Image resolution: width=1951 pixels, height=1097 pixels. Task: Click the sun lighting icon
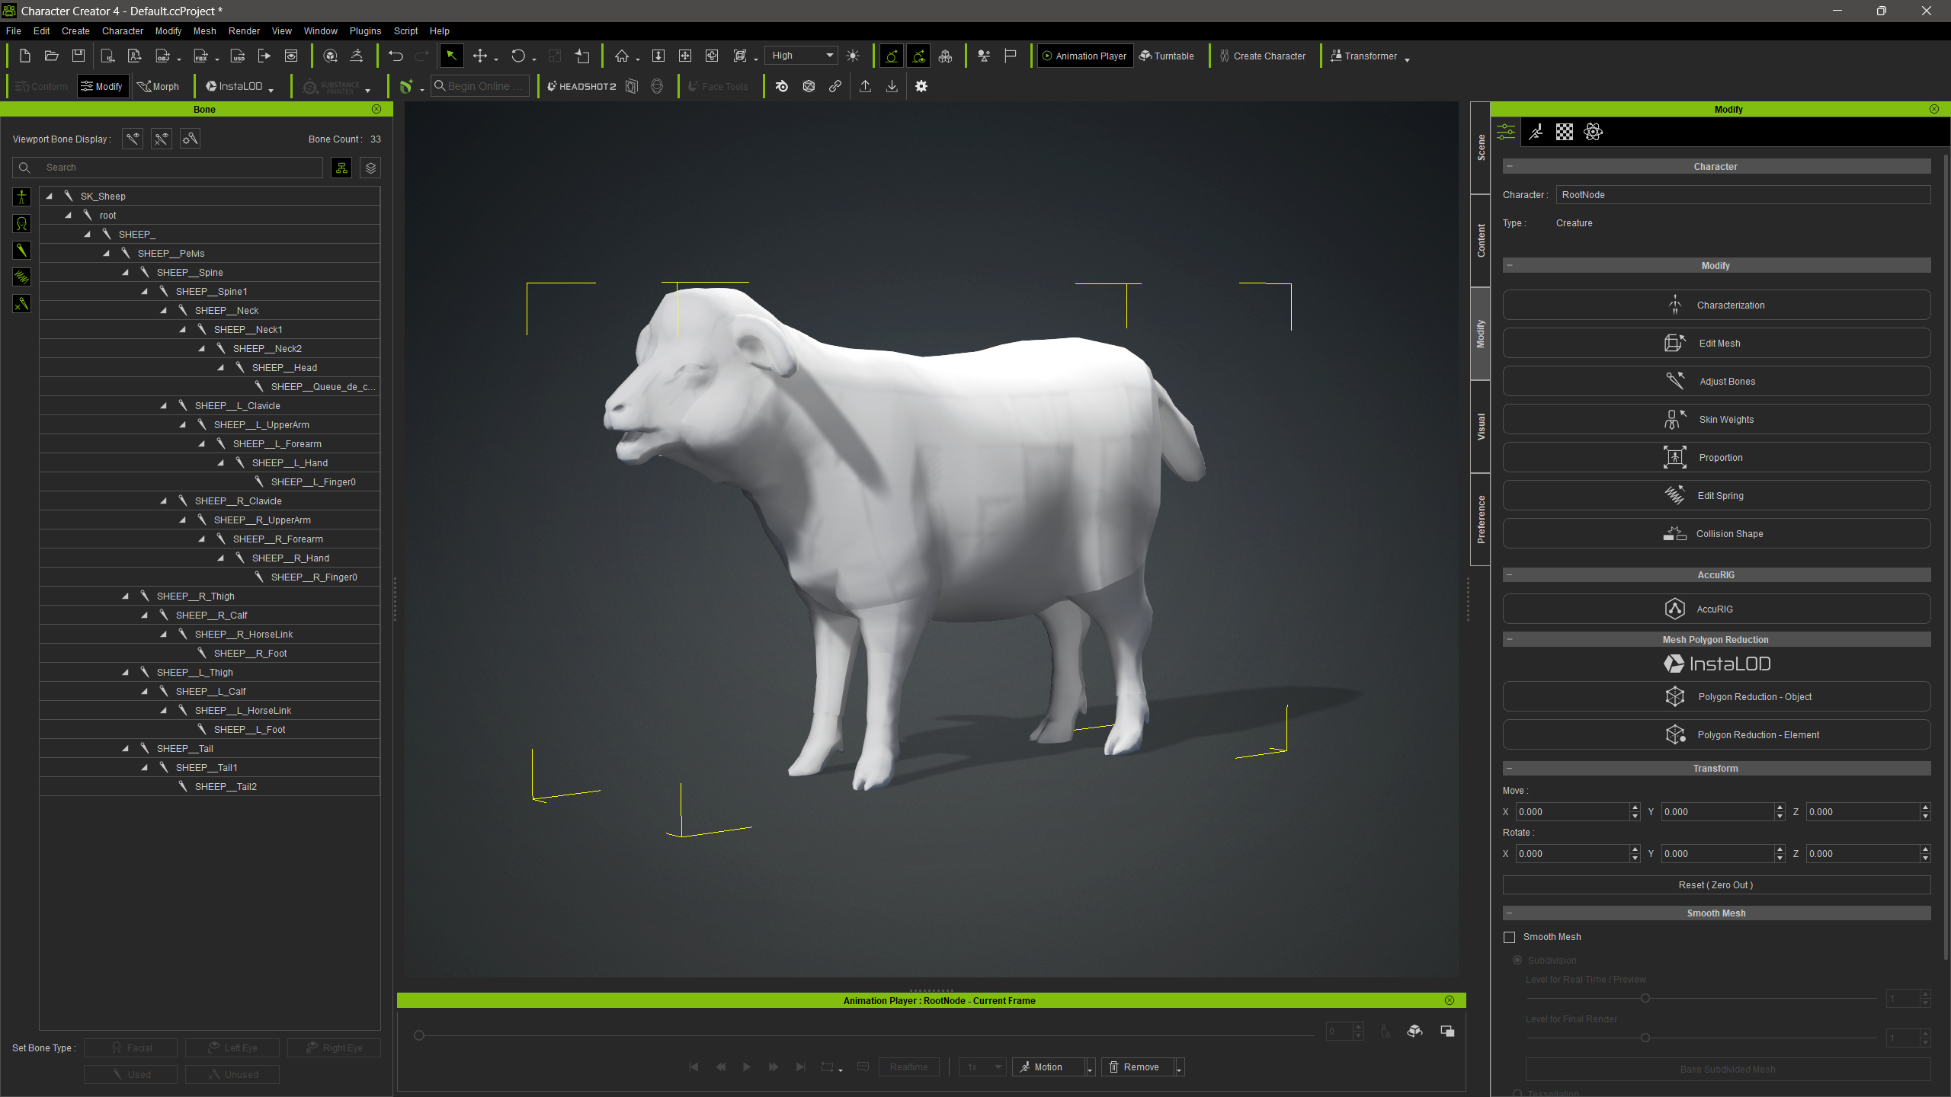click(x=853, y=56)
